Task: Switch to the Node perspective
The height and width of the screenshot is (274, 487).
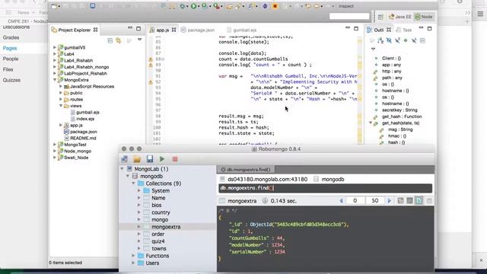Action: 424,17
